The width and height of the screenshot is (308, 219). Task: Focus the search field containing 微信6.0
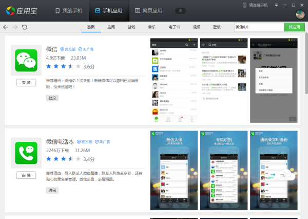tap(259, 27)
